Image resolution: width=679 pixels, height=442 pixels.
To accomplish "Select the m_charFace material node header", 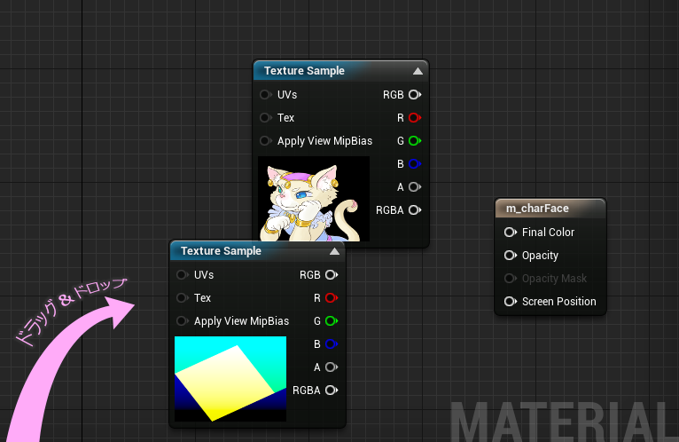I will pos(550,209).
